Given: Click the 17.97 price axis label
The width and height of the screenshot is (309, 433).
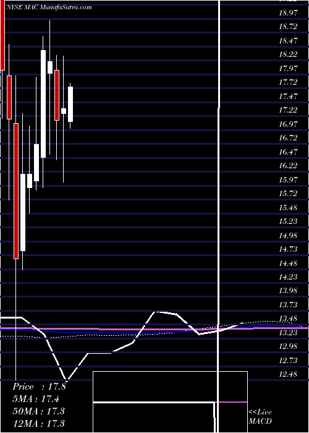Looking at the screenshot, I should [288, 68].
